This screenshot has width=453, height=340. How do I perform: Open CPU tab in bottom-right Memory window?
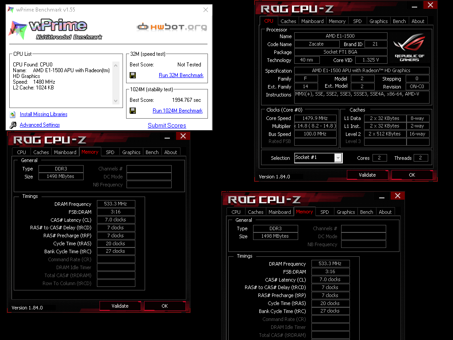236,212
